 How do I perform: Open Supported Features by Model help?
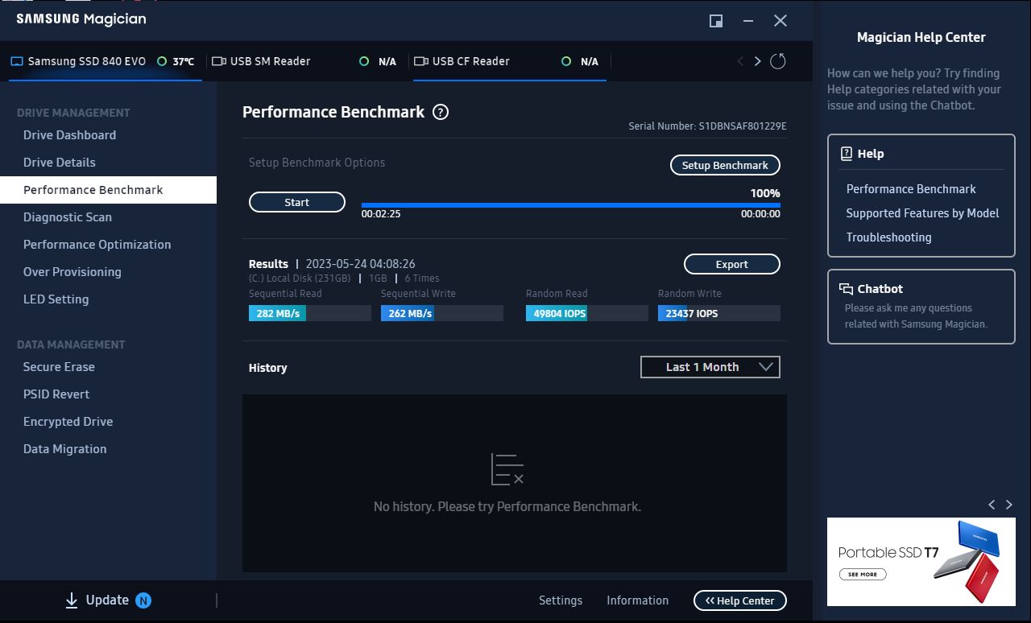[922, 213]
